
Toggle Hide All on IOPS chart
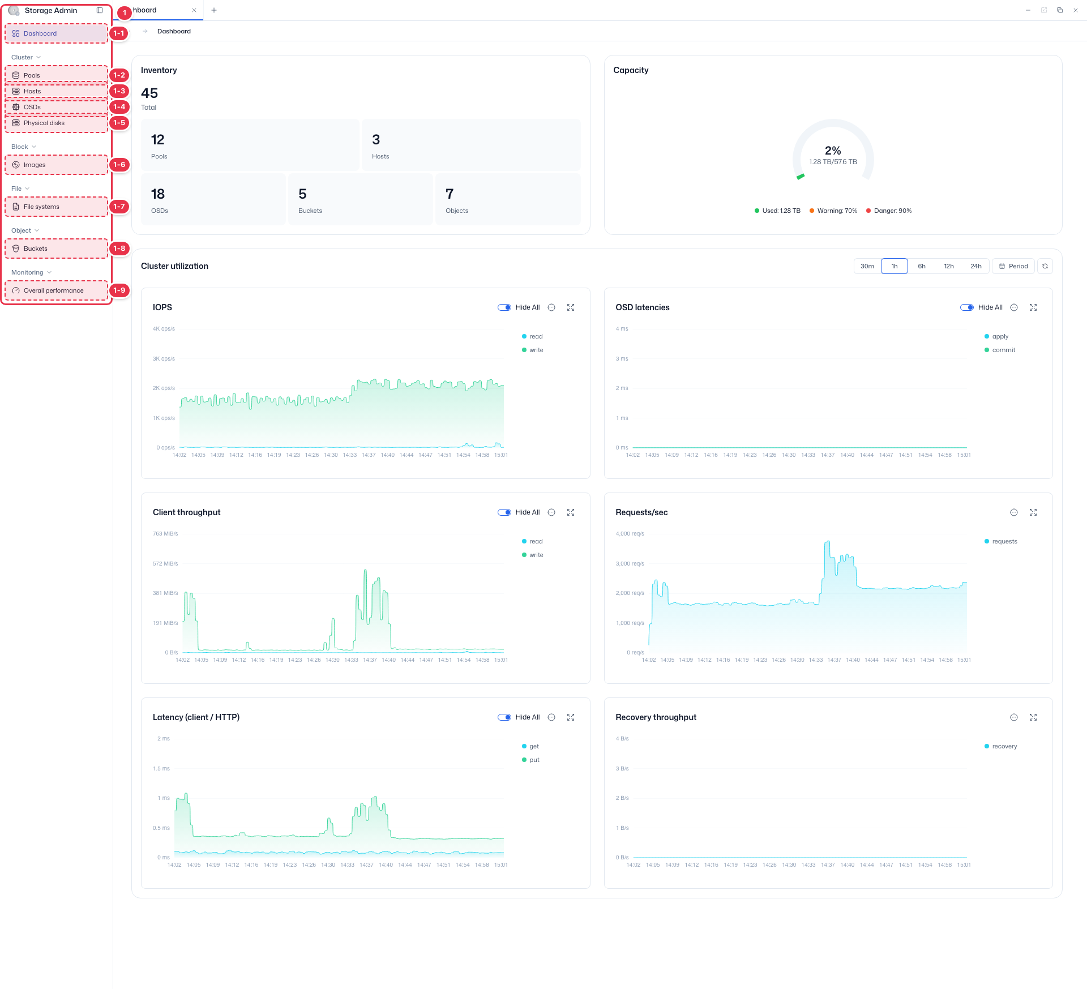pos(504,307)
